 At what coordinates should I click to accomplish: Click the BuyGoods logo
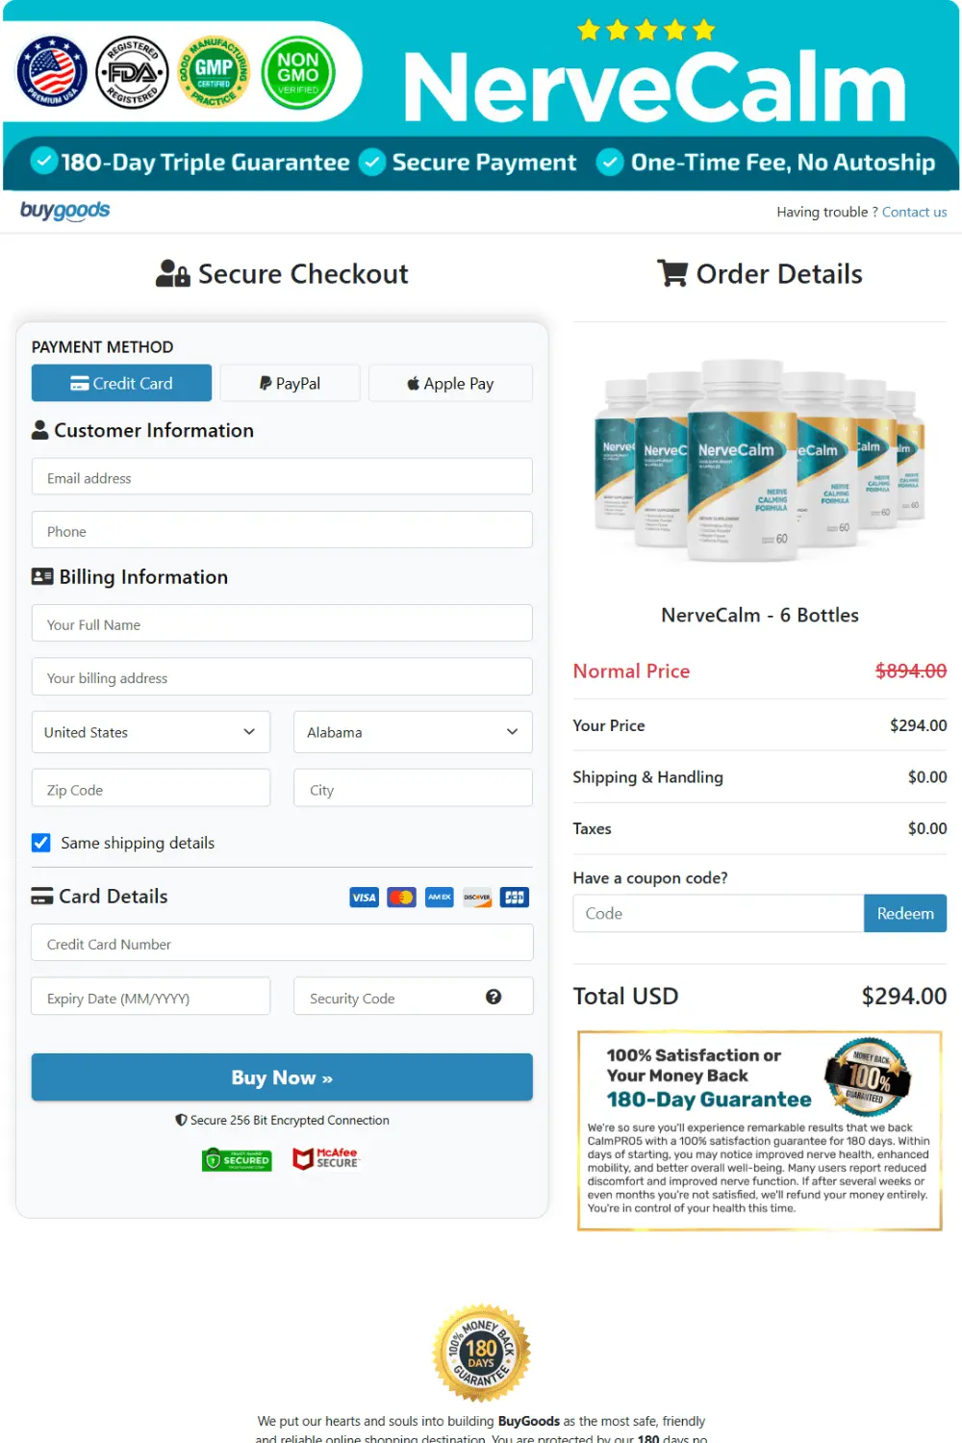63,212
